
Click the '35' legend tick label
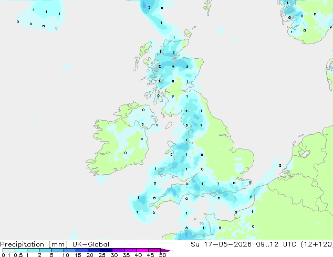pos(126,255)
